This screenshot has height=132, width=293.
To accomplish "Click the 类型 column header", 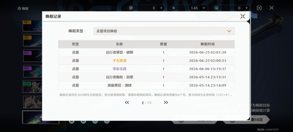I will pyautogui.click(x=75, y=44).
